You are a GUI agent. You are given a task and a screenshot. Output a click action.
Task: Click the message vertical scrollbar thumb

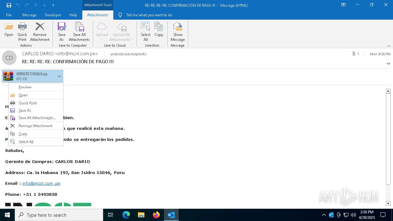click(388, 139)
